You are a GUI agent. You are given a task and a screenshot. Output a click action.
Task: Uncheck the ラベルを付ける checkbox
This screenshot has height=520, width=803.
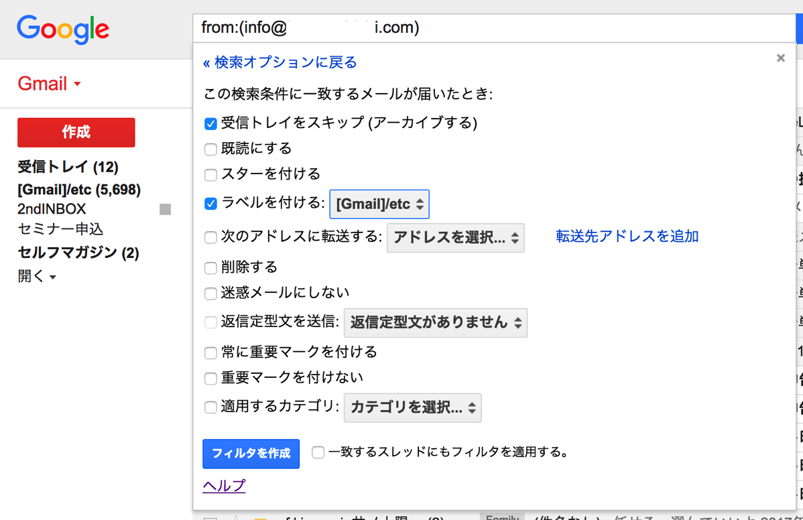coord(210,204)
